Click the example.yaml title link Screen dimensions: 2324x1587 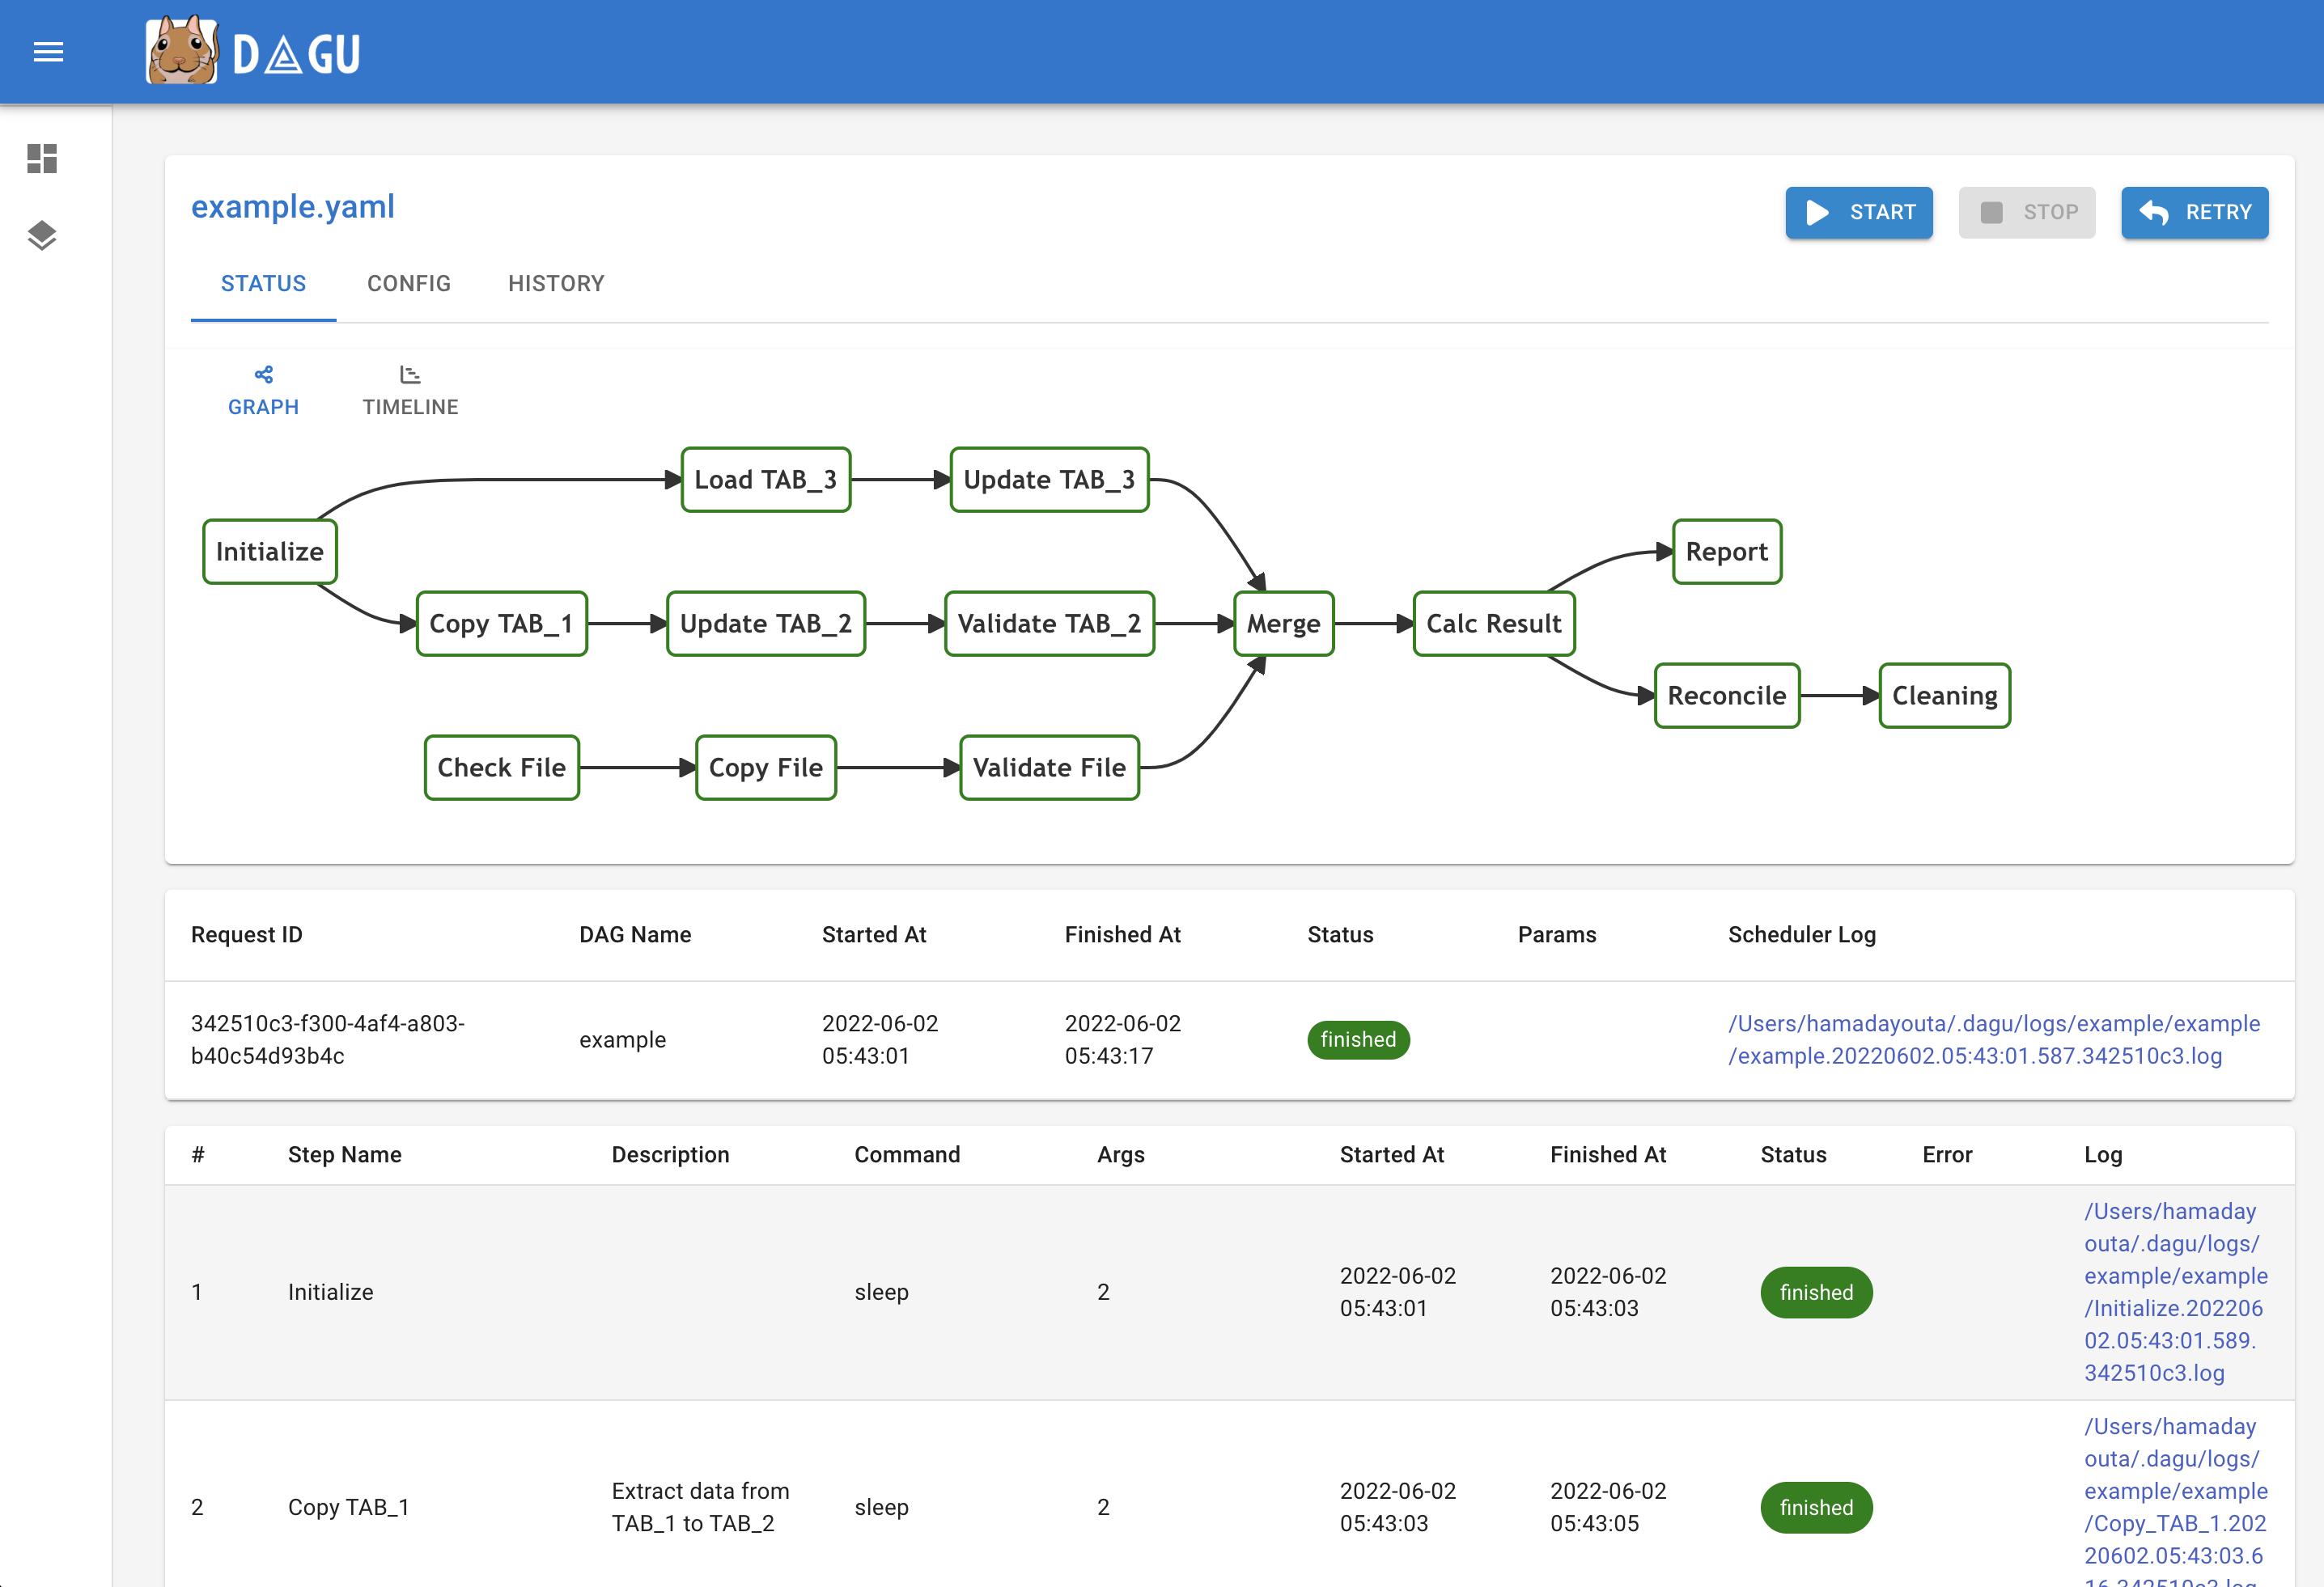click(x=293, y=207)
